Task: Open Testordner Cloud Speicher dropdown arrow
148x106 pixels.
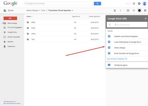Action: [x=73, y=10]
